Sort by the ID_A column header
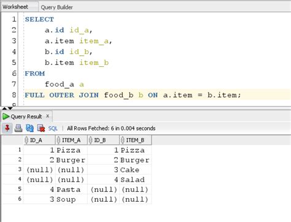 39,140
